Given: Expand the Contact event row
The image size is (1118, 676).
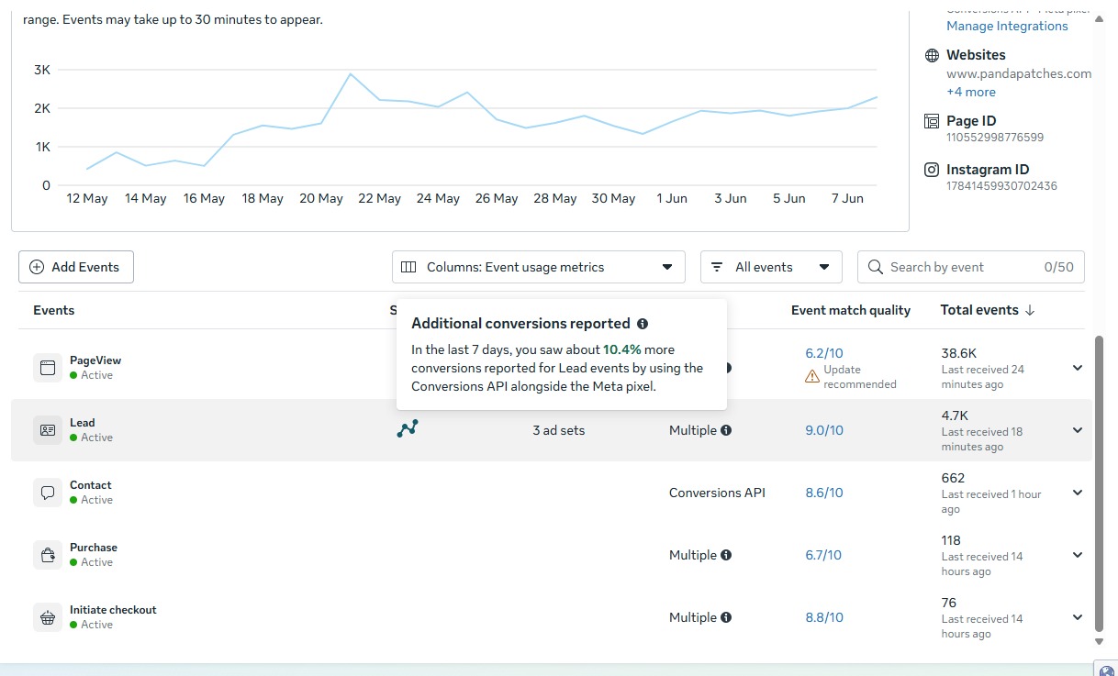Looking at the screenshot, I should tap(1078, 493).
